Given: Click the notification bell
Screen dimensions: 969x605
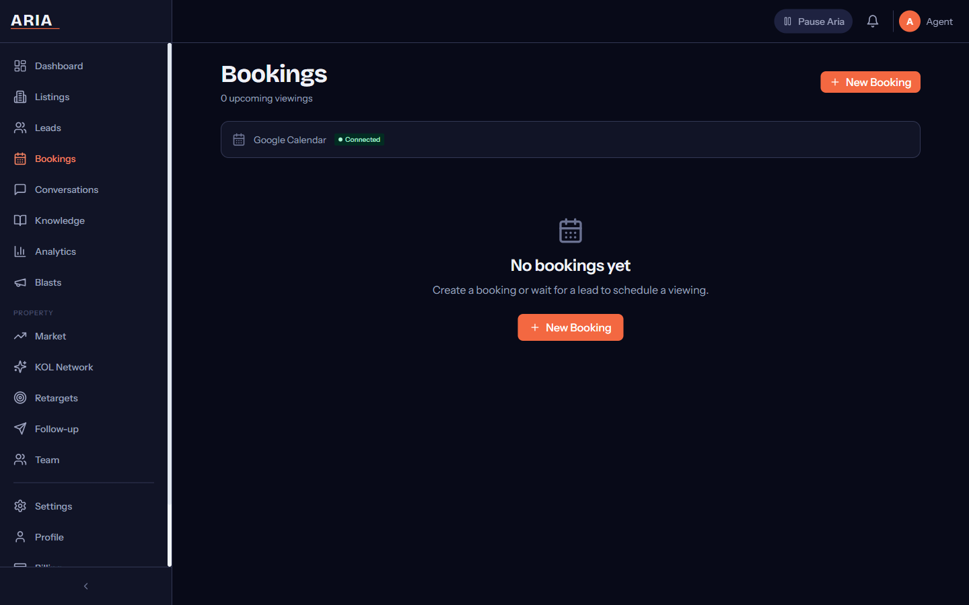Looking at the screenshot, I should (873, 21).
